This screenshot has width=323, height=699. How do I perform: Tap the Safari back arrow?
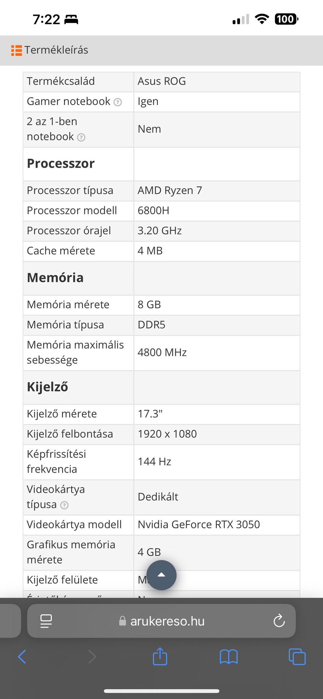coord(22,656)
